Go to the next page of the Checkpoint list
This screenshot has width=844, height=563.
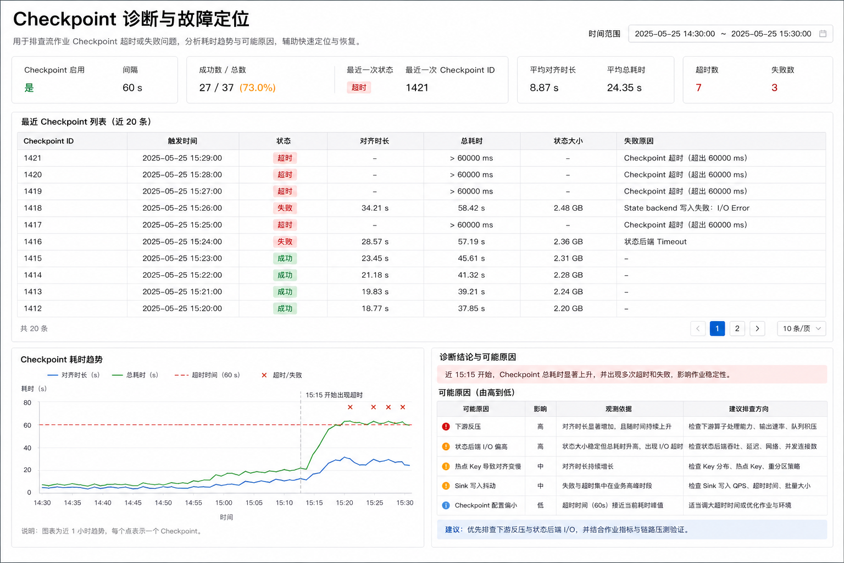(x=757, y=329)
